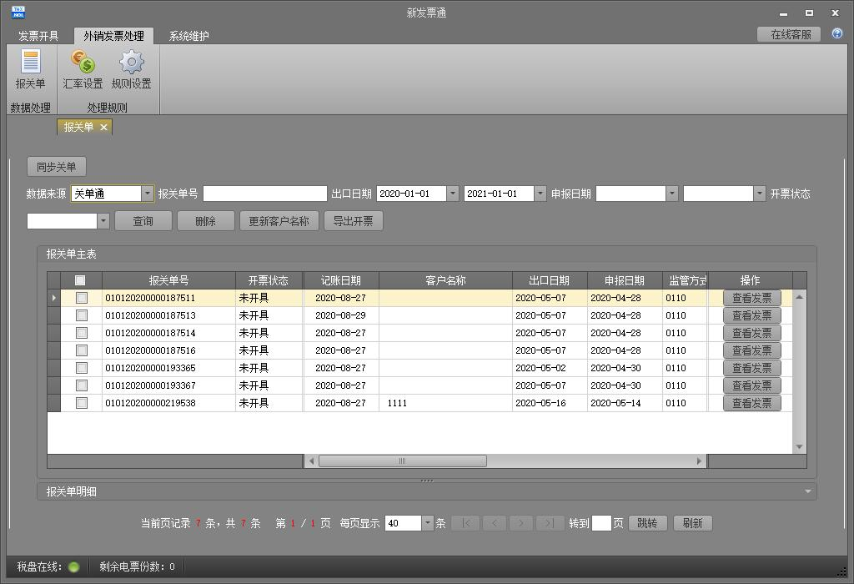The height and width of the screenshot is (584, 854).
Task: Click the 删除 button
Action: (206, 220)
